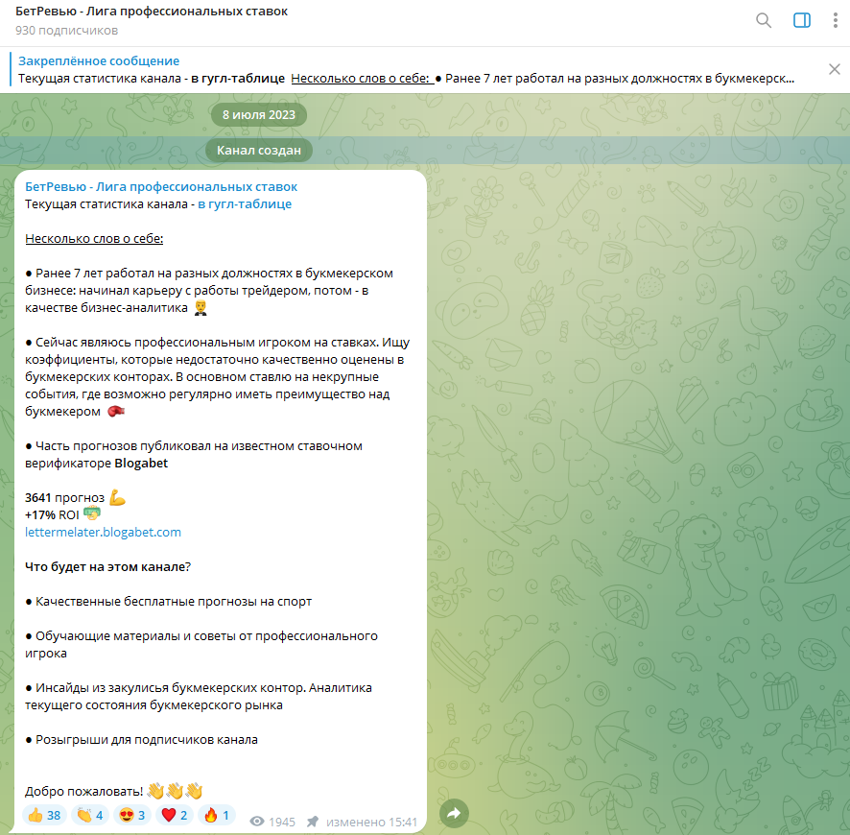850x835 pixels.
Task: Click the '8 июля 2023' date badge
Action: click(x=259, y=115)
